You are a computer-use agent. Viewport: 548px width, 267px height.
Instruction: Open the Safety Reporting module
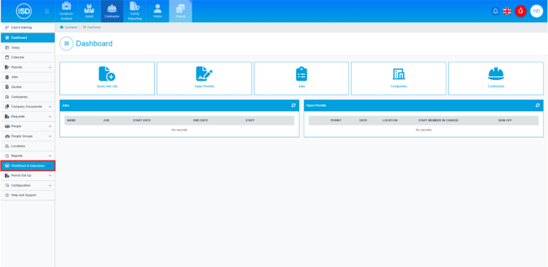[x=135, y=11]
